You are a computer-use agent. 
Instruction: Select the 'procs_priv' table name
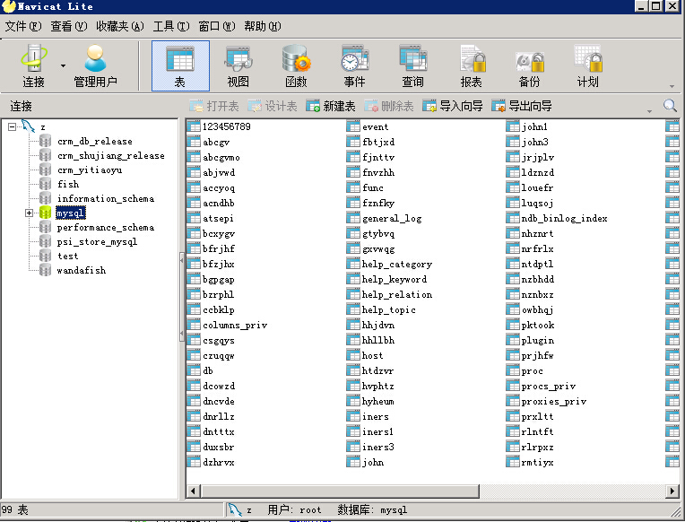549,386
